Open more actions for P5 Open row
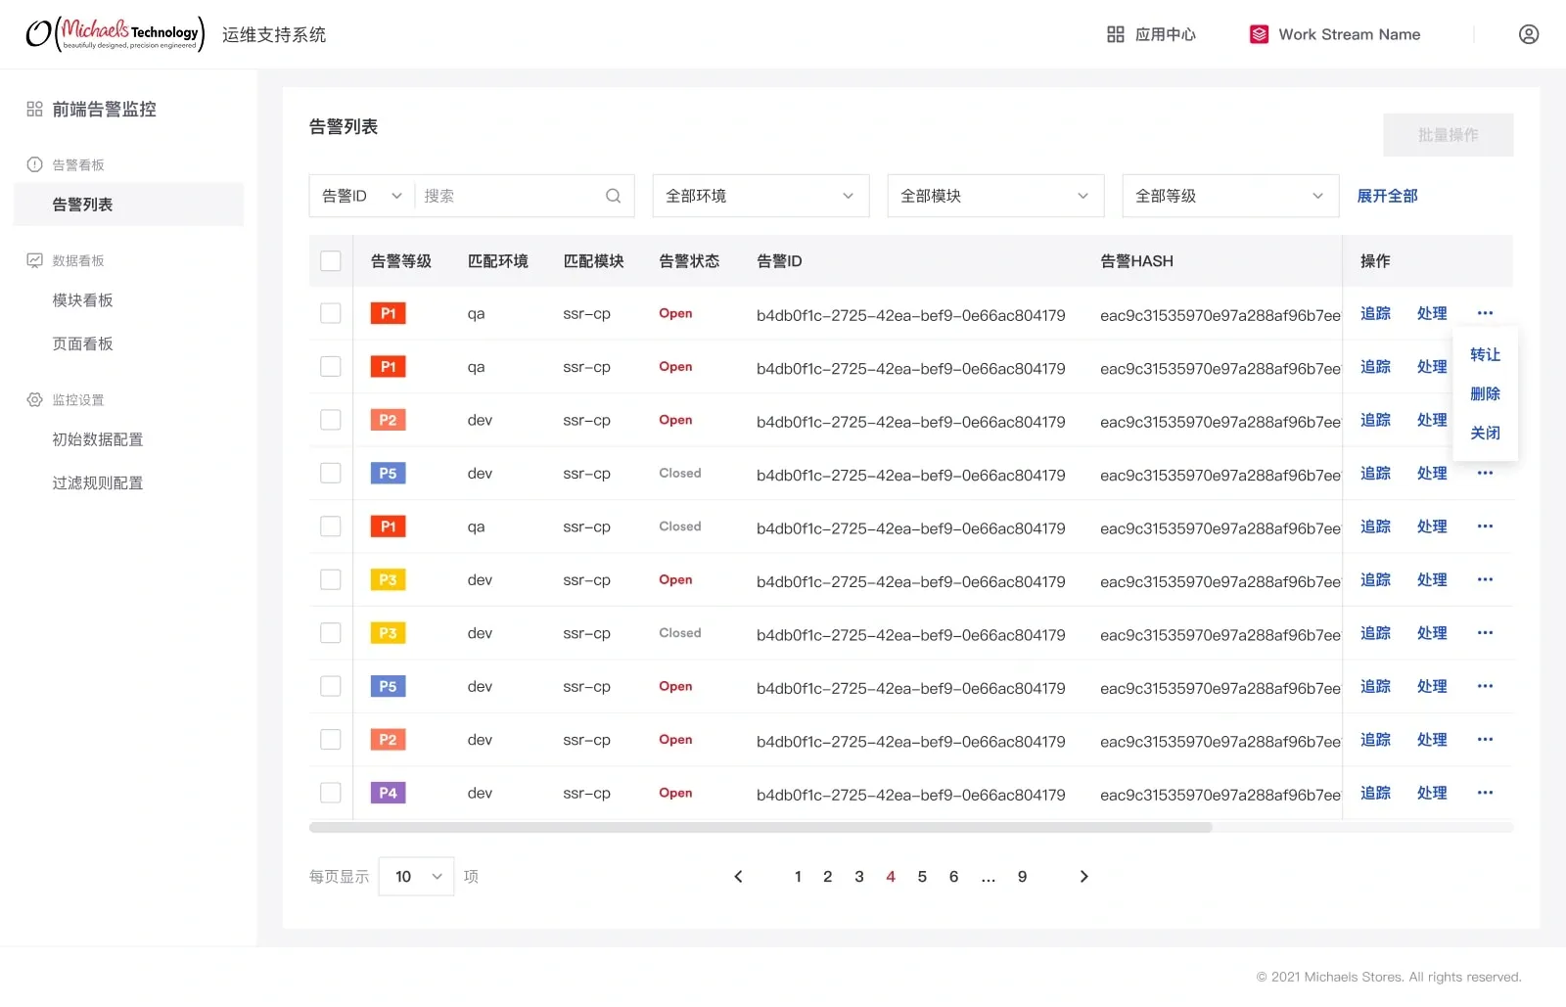Screen dimensions: 1566x1007 point(1485,686)
